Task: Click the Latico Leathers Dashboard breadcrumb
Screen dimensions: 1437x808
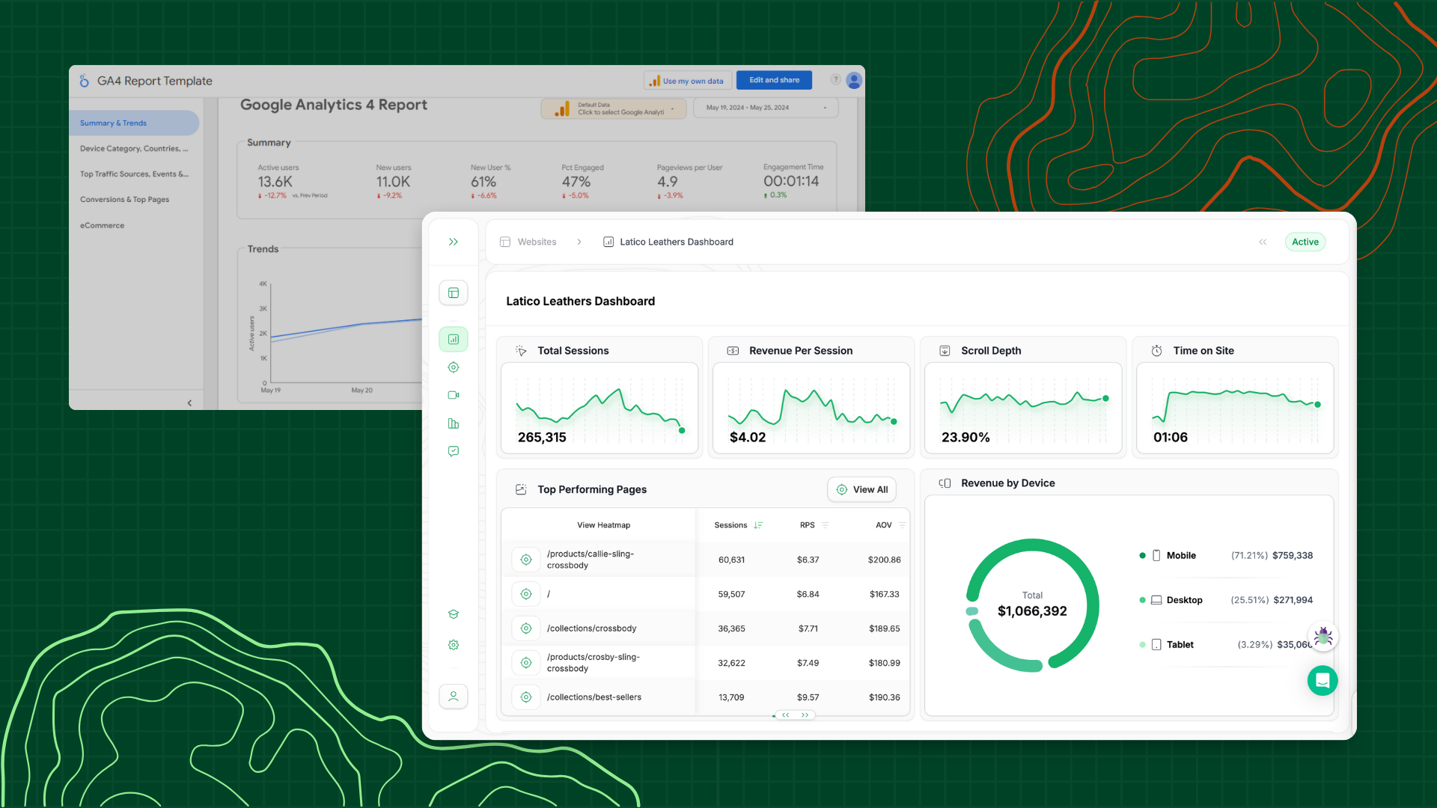Action: coord(668,242)
